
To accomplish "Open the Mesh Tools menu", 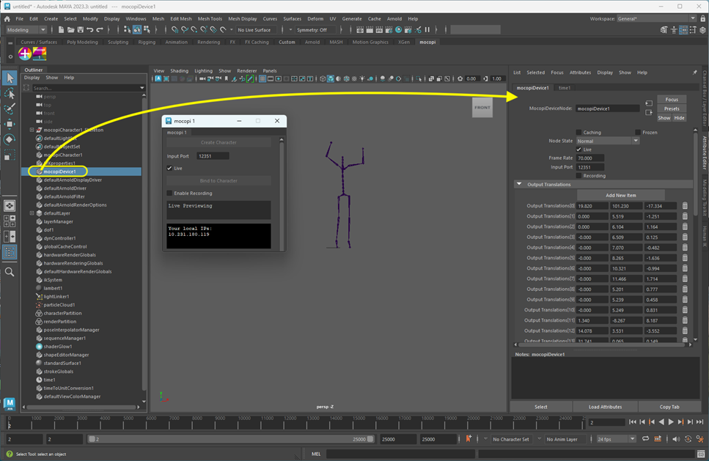I will tap(210, 18).
